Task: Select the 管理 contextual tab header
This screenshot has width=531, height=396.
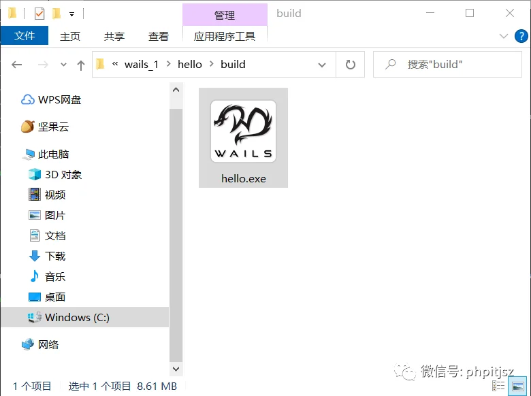Action: point(225,15)
